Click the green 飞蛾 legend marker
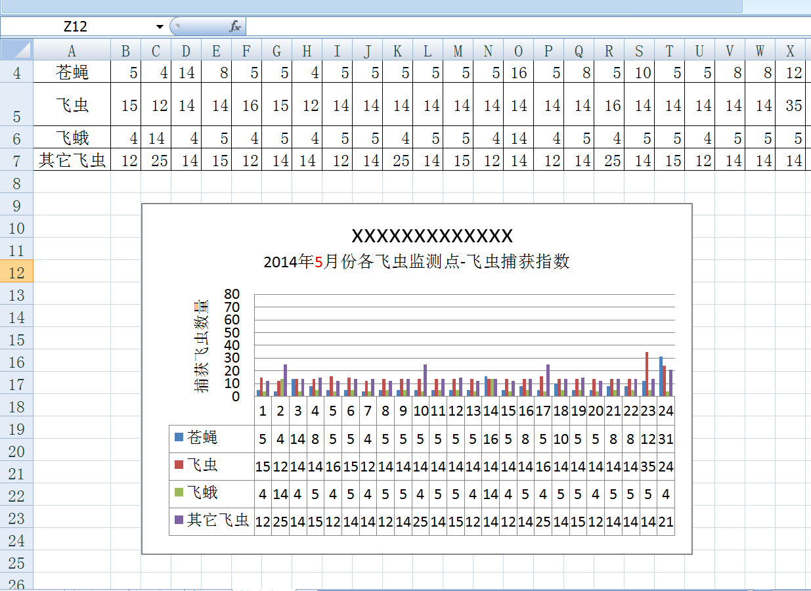811x591 pixels. (x=179, y=492)
